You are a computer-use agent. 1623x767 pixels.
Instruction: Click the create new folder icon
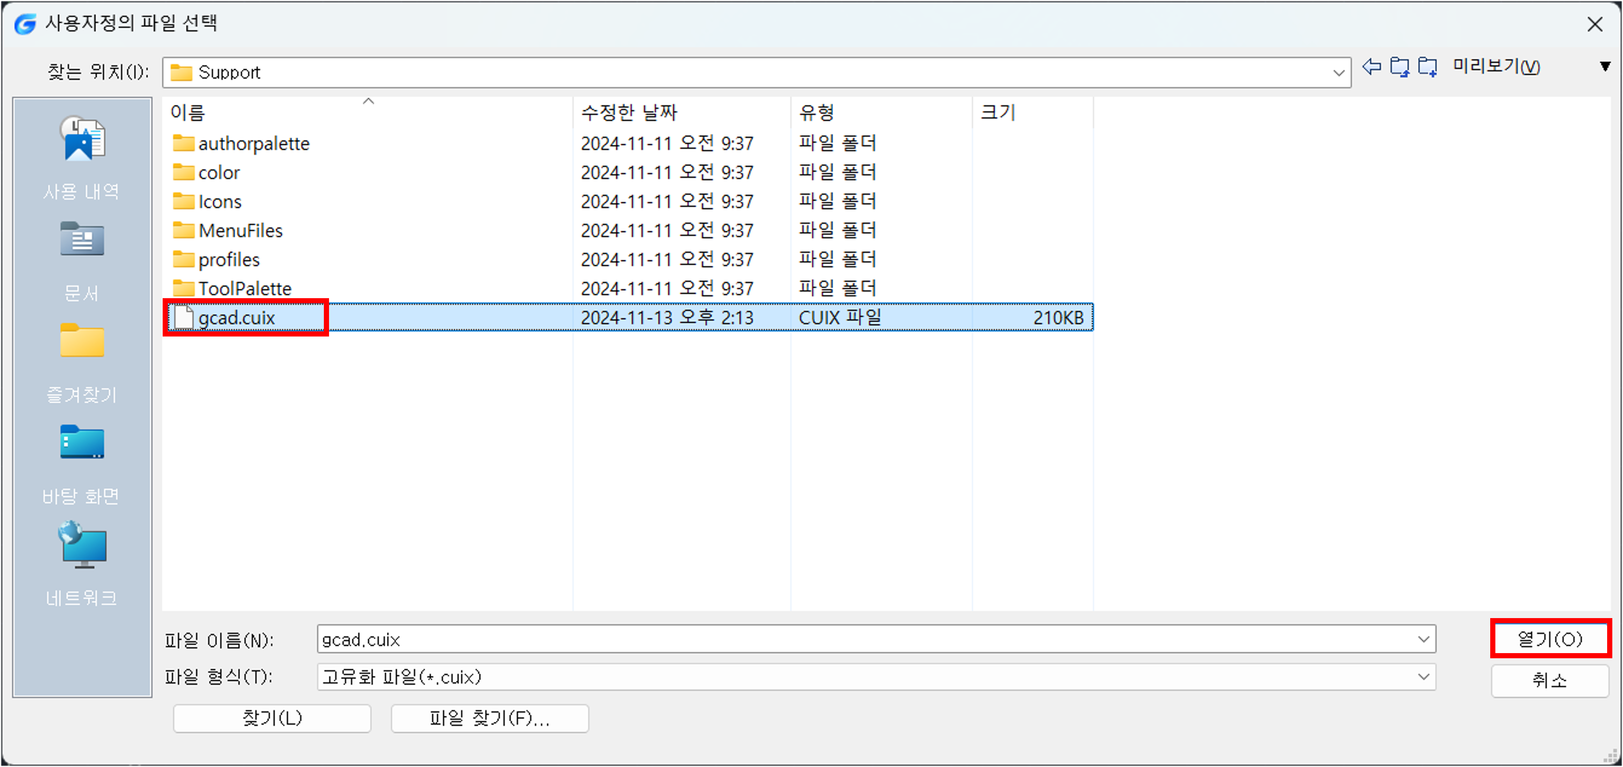[1428, 67]
